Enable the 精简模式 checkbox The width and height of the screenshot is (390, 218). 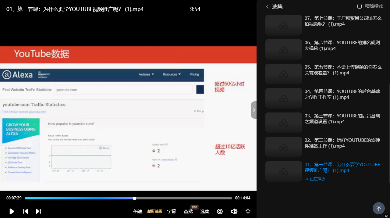360,6
